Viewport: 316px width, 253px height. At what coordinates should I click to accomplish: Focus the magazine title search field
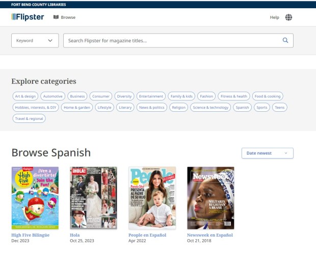172,40
